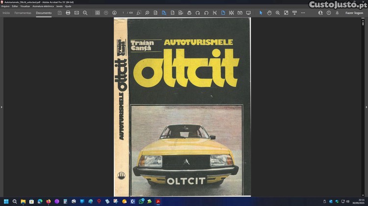Click the find text magnifier icon
The width and height of the screenshot is (368, 206).
(85, 13)
